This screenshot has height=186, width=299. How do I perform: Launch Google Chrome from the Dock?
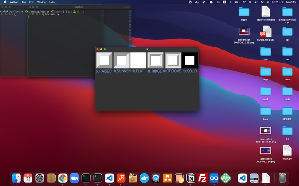click(63, 178)
